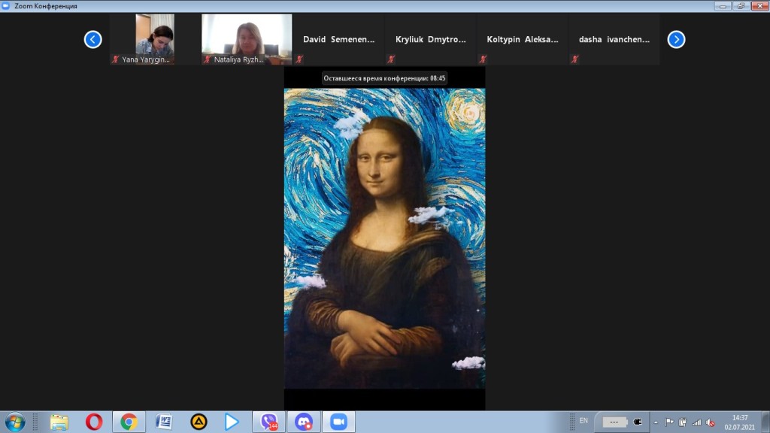Change the EN input language
This screenshot has width=770, height=433.
point(584,421)
